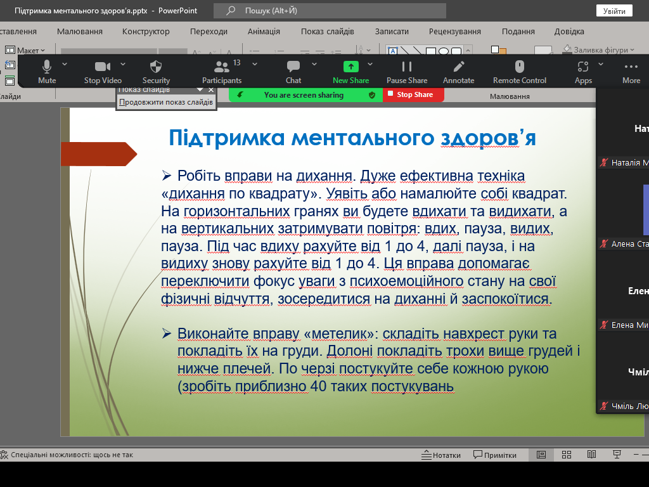Viewport: 649px width, 487px height.
Task: Select the Annotate pencil tool
Action: (x=458, y=71)
